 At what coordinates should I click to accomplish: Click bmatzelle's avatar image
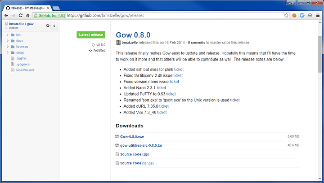click(x=118, y=43)
